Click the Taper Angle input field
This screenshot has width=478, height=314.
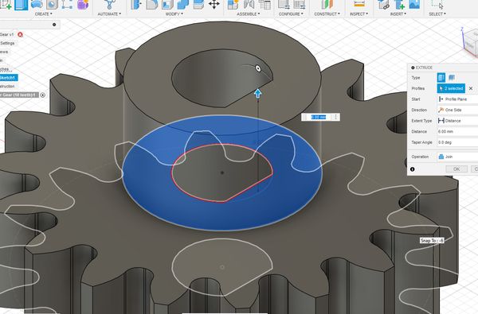(x=457, y=142)
